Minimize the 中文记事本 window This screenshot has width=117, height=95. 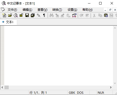[x=89, y=3]
